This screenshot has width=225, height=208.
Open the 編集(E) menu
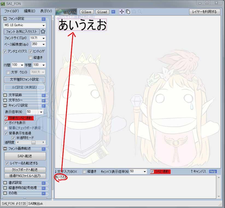pyautogui.click(x=30, y=11)
